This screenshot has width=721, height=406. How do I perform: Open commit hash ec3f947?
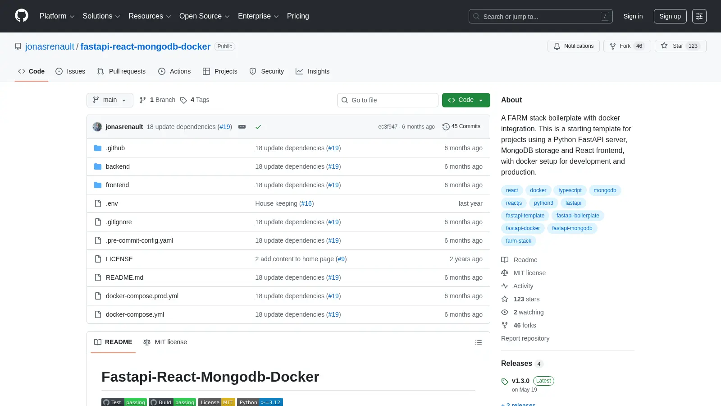click(x=388, y=127)
